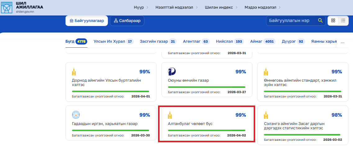Open the Алтанбулаг чөлөөт бүс card title
353x168 pixels.
(190, 124)
